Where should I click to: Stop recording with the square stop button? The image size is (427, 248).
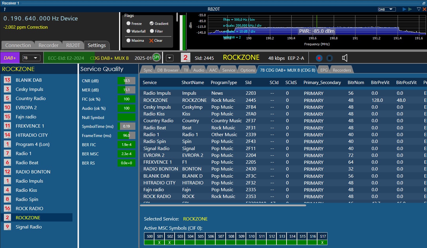point(329,58)
